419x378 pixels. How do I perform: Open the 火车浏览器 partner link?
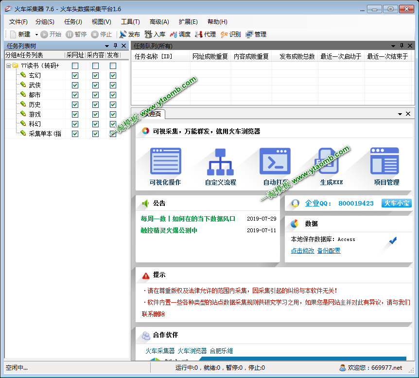pos(192,351)
